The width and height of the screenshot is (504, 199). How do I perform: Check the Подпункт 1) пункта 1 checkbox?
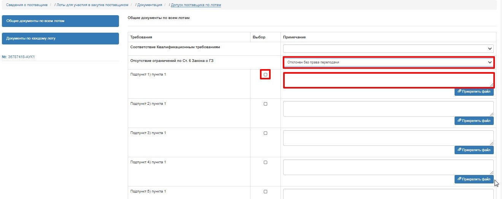coord(265,75)
